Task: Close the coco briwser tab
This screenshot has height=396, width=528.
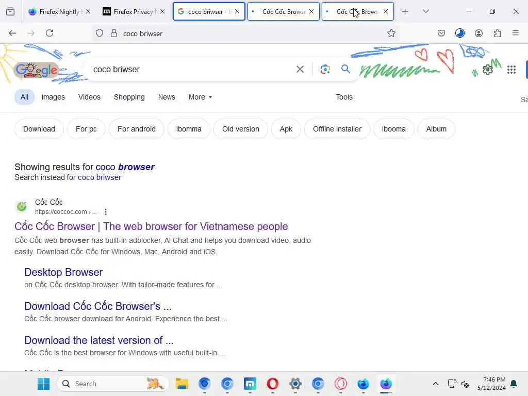Action: point(237,12)
